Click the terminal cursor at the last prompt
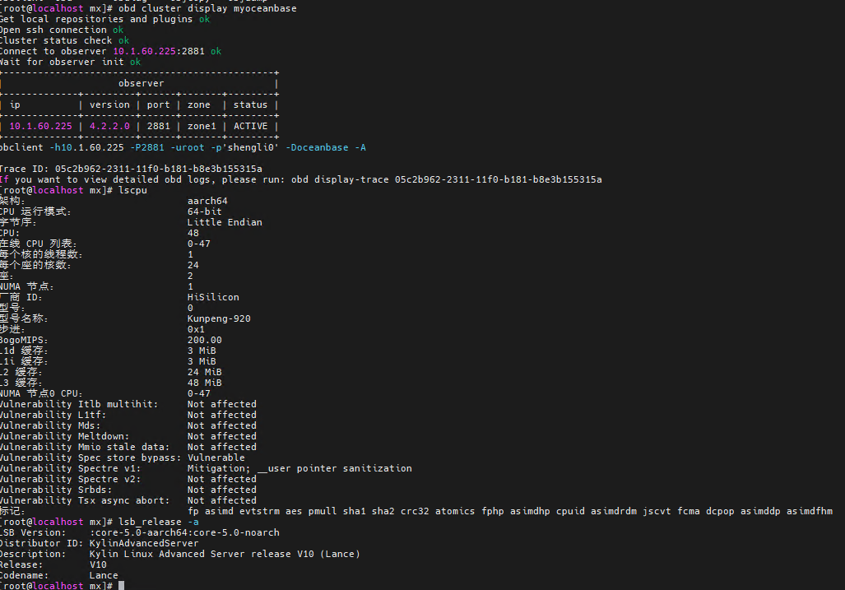 tap(121, 586)
